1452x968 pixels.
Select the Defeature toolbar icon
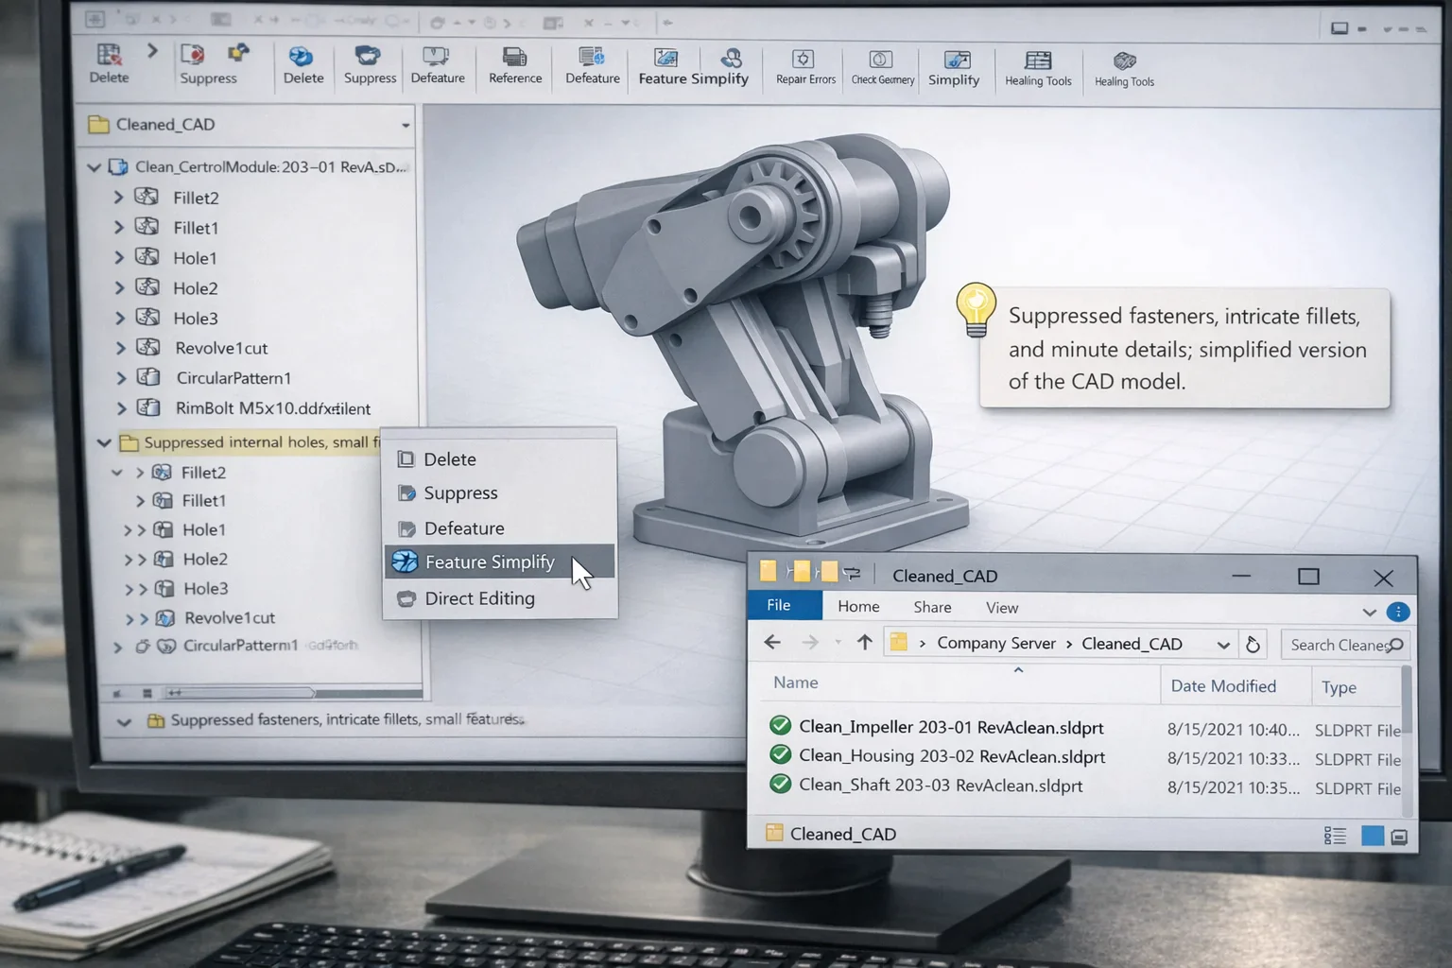(x=438, y=66)
